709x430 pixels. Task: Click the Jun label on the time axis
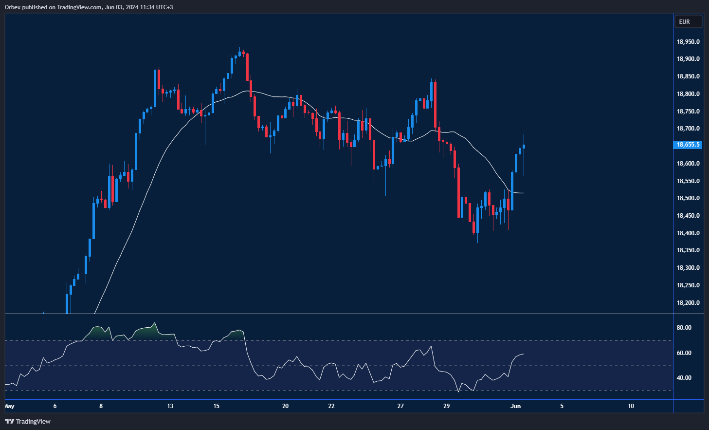(x=516, y=406)
